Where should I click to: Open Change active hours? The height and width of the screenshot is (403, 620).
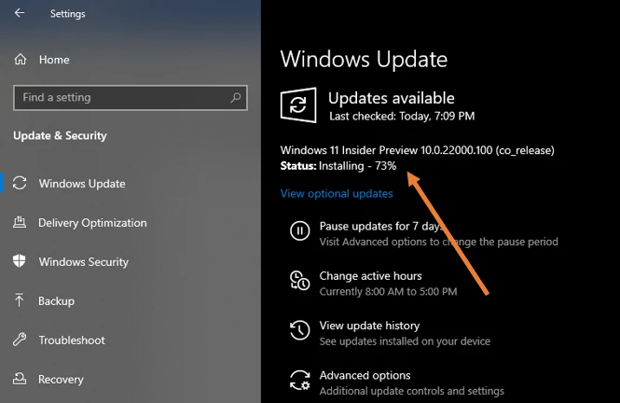370,275
